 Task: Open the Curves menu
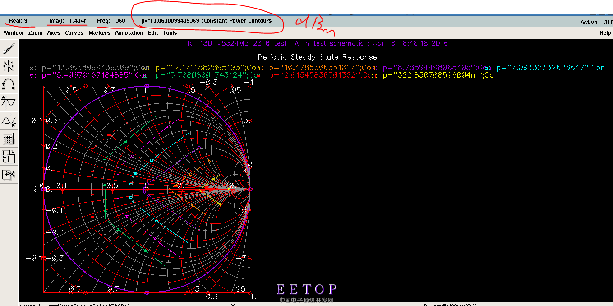(x=74, y=33)
